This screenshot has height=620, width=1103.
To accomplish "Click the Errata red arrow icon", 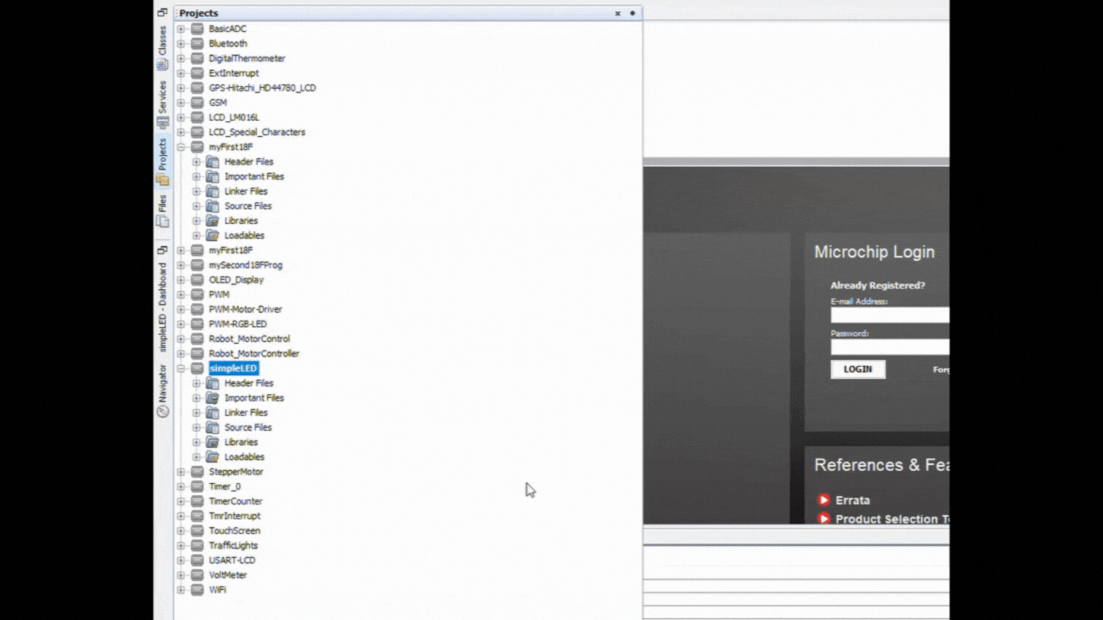I will click(824, 500).
